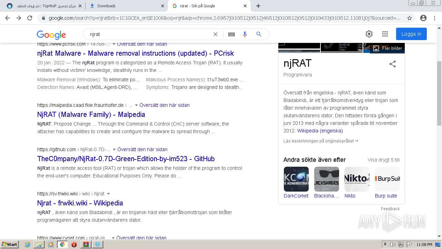The height and width of the screenshot is (249, 442).
Task: Expand dropdown arrow next to cynet URL
Action: 113,238
